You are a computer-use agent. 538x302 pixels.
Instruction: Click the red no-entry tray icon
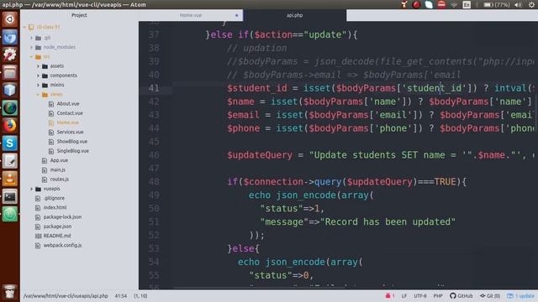441,4
